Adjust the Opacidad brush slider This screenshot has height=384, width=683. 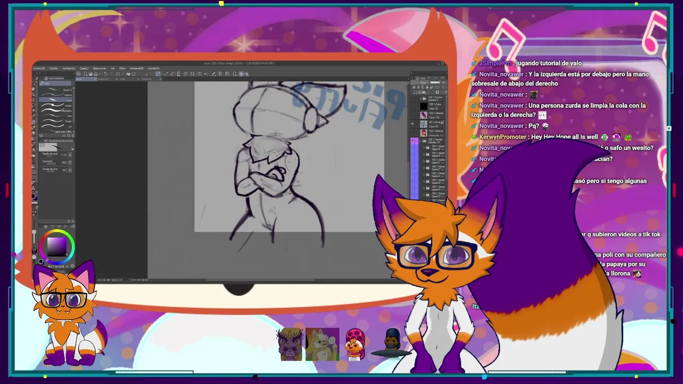(51, 164)
